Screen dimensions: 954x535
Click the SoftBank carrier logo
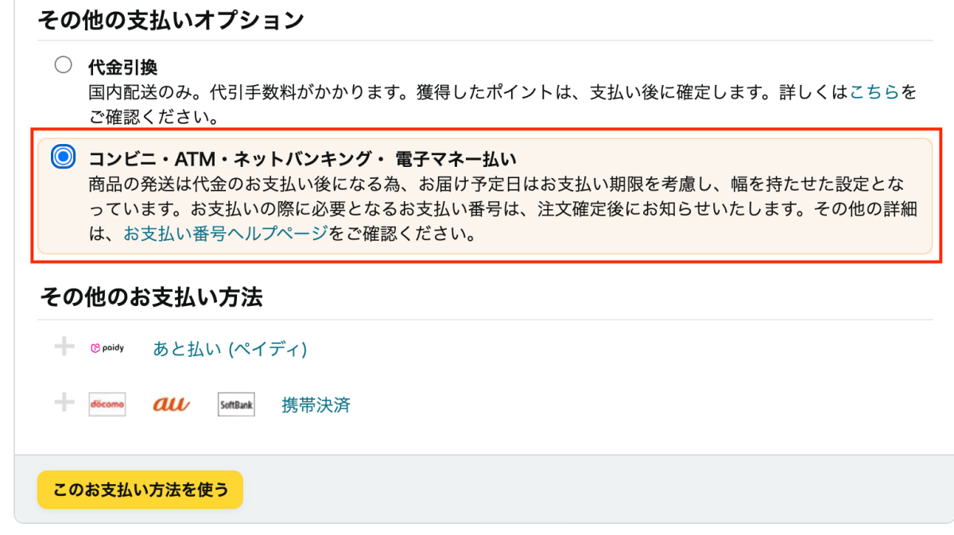(x=236, y=405)
